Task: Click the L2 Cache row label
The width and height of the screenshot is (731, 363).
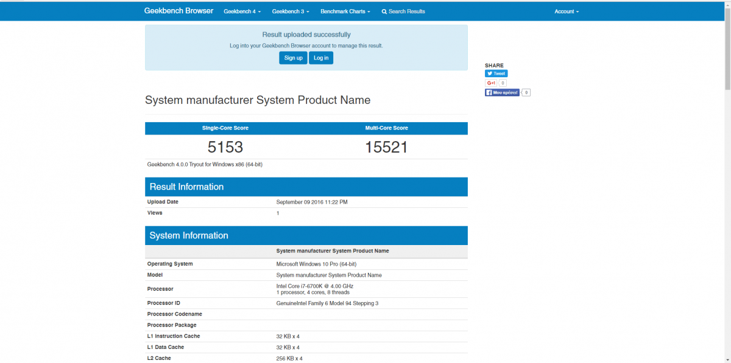Action: pos(159,358)
